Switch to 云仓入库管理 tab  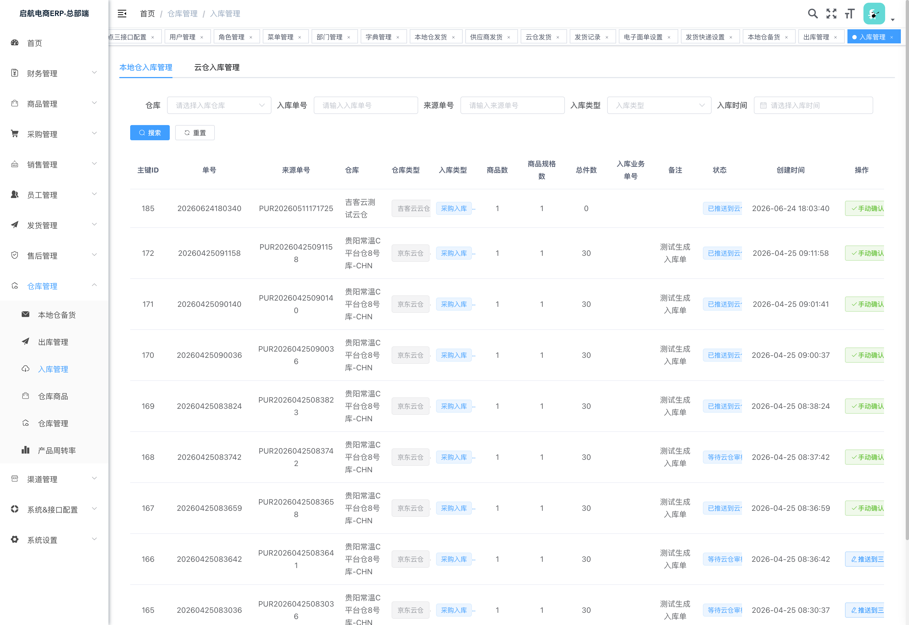tap(217, 67)
